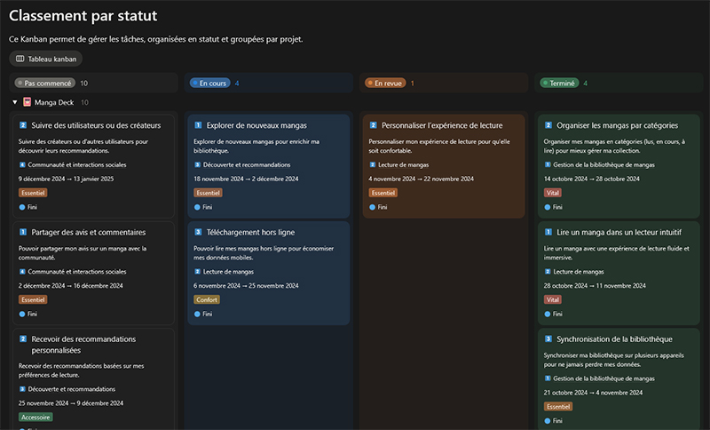The width and height of the screenshot is (710, 430).
Task: Click relation icon before 'Découverte et recommandations' in Explorer card
Action: pyautogui.click(x=197, y=164)
